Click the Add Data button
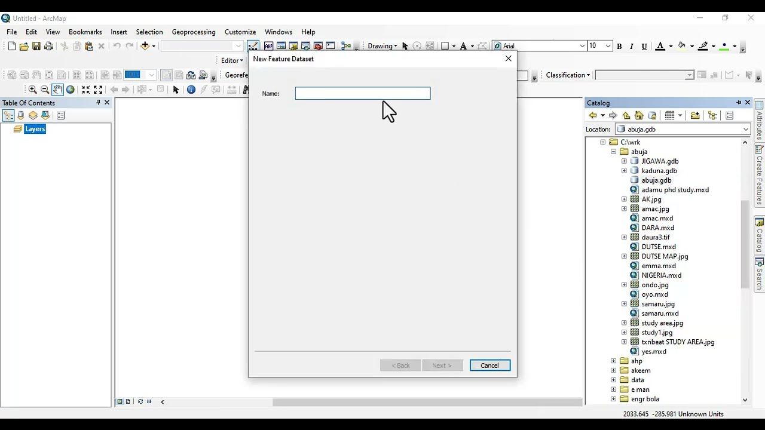The width and height of the screenshot is (765, 430). [145, 46]
